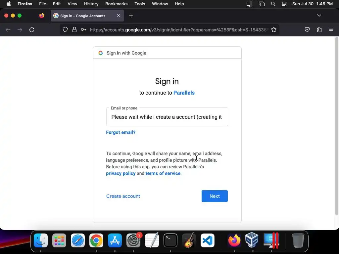Screen dimensions: 339x254
Task: Open the tracking protection shield icon
Action: 65,29
